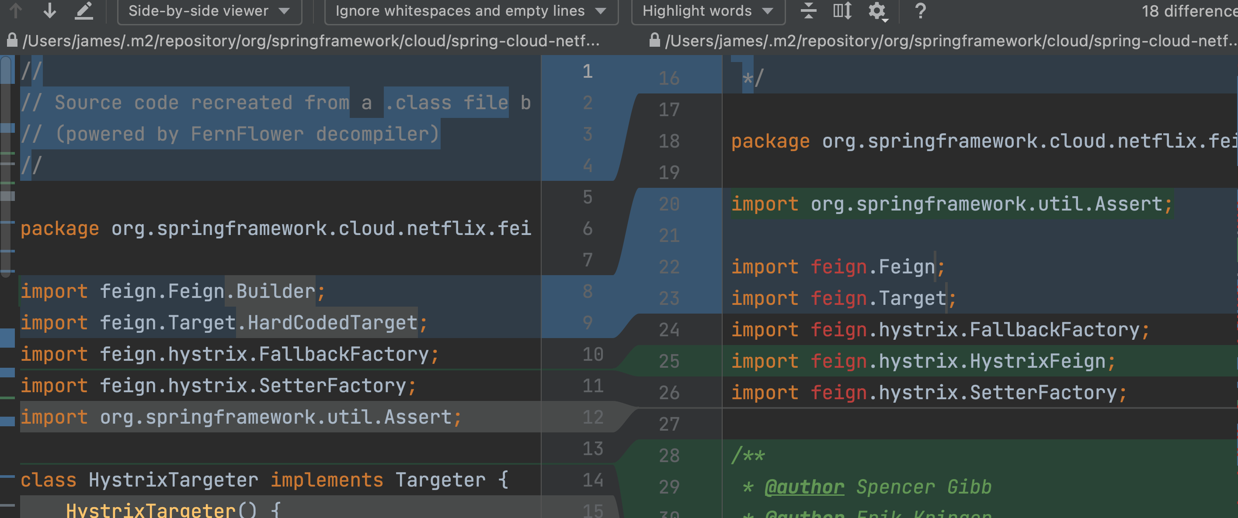This screenshot has width=1238, height=518.
Task: Click the lock icon beside right file path
Action: pyautogui.click(x=654, y=41)
